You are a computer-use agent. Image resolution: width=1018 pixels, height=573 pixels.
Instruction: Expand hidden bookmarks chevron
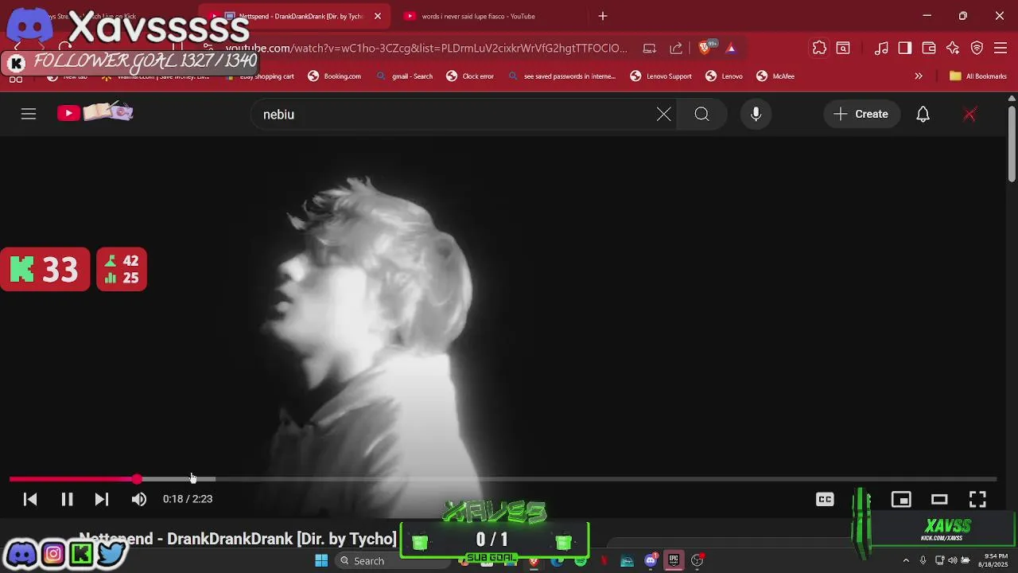(919, 76)
